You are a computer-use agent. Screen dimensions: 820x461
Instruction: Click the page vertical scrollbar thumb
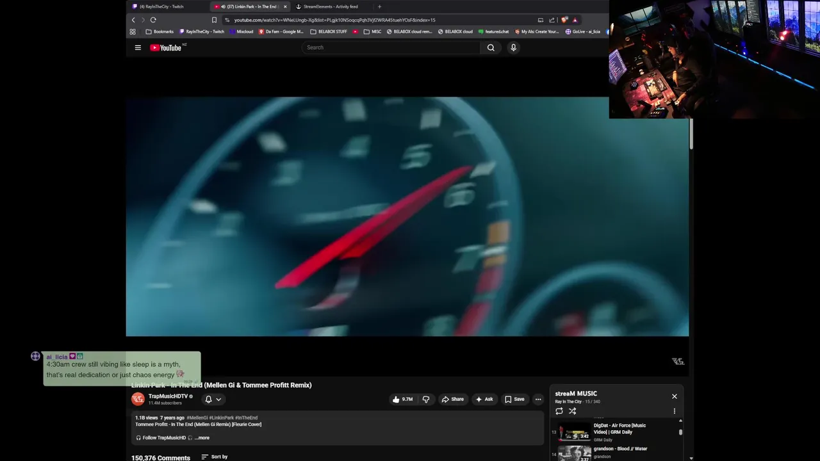click(691, 134)
